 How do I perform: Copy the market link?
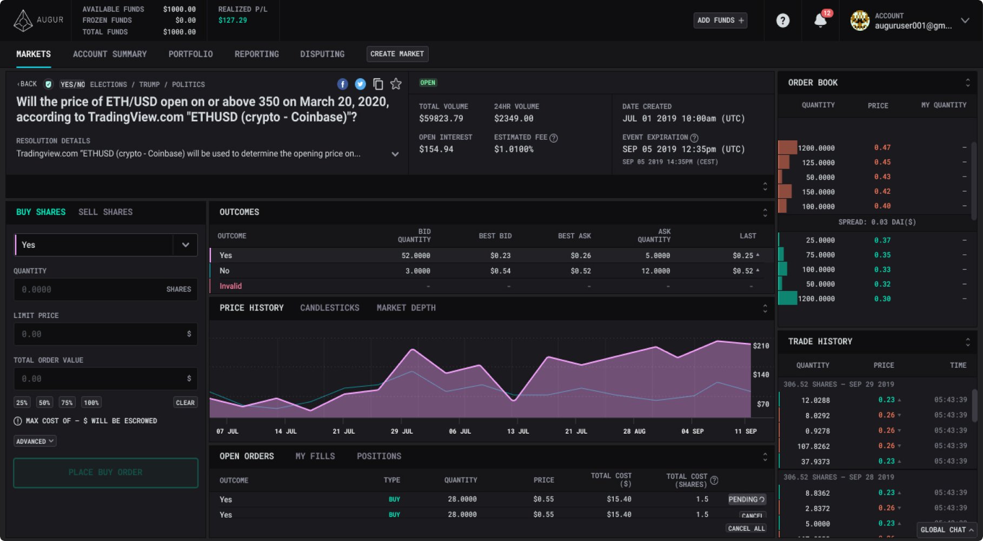pos(378,84)
